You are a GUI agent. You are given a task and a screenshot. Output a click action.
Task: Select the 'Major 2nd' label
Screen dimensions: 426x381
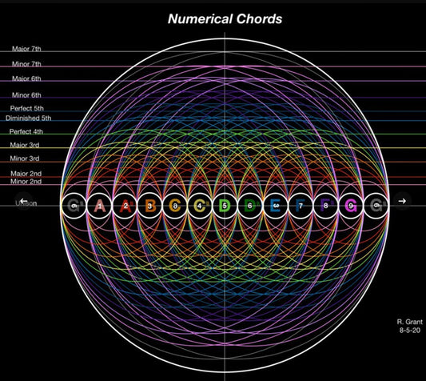point(26,174)
